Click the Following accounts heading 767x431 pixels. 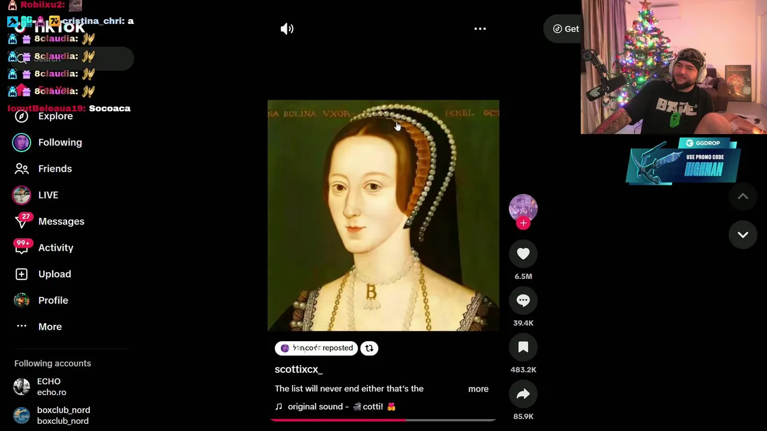53,363
